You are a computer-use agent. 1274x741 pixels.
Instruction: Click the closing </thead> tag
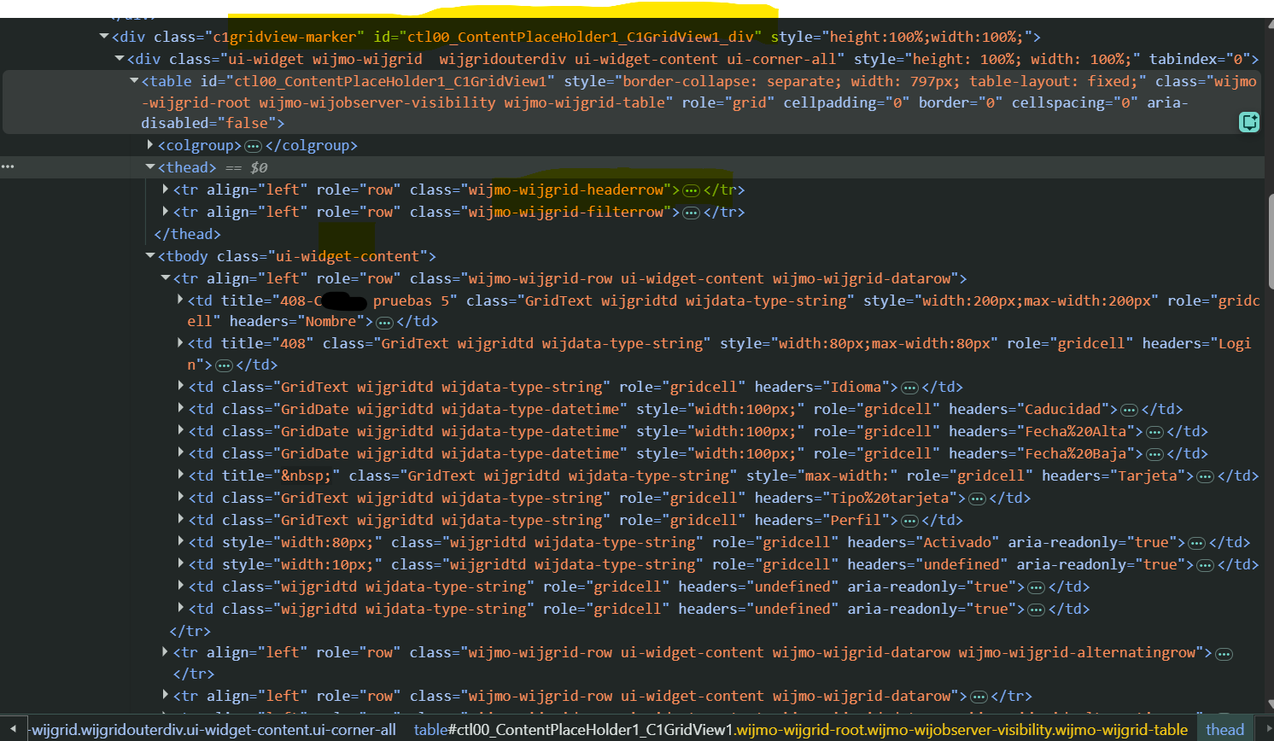point(187,234)
